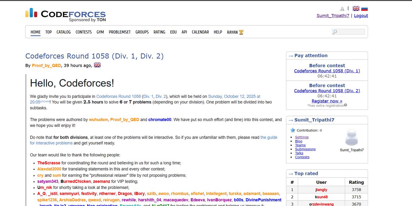Open the Contests link in the sidebar

pyautogui.click(x=302, y=157)
